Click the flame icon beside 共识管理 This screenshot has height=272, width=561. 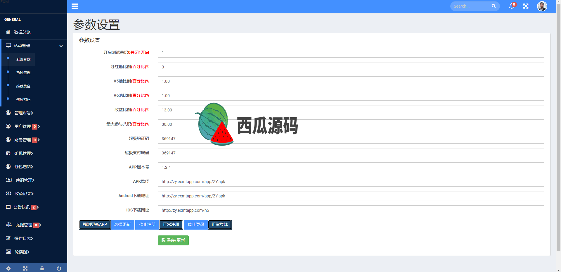9,180
